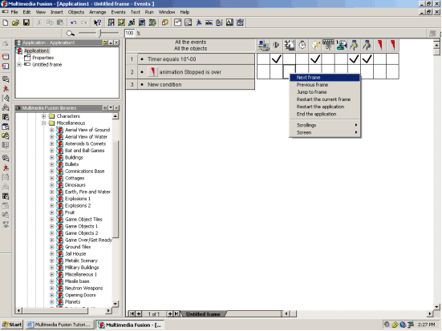Collapse the Miscellaneous library folder
This screenshot has height=331, width=442.
tap(43, 123)
